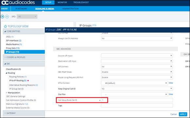
Task: Open DTLS Context dropdown
Action: pos(134,83)
